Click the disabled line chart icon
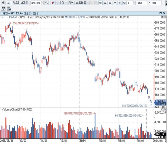167x143 pixels. pos(92,3)
